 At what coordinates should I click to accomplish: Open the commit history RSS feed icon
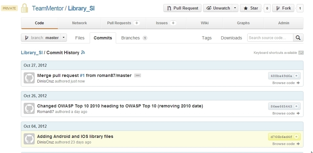tap(83, 53)
